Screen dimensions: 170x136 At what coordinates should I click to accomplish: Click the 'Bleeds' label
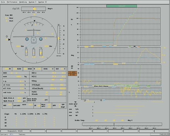(35, 94)
